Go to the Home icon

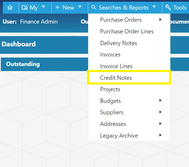tap(10, 7)
